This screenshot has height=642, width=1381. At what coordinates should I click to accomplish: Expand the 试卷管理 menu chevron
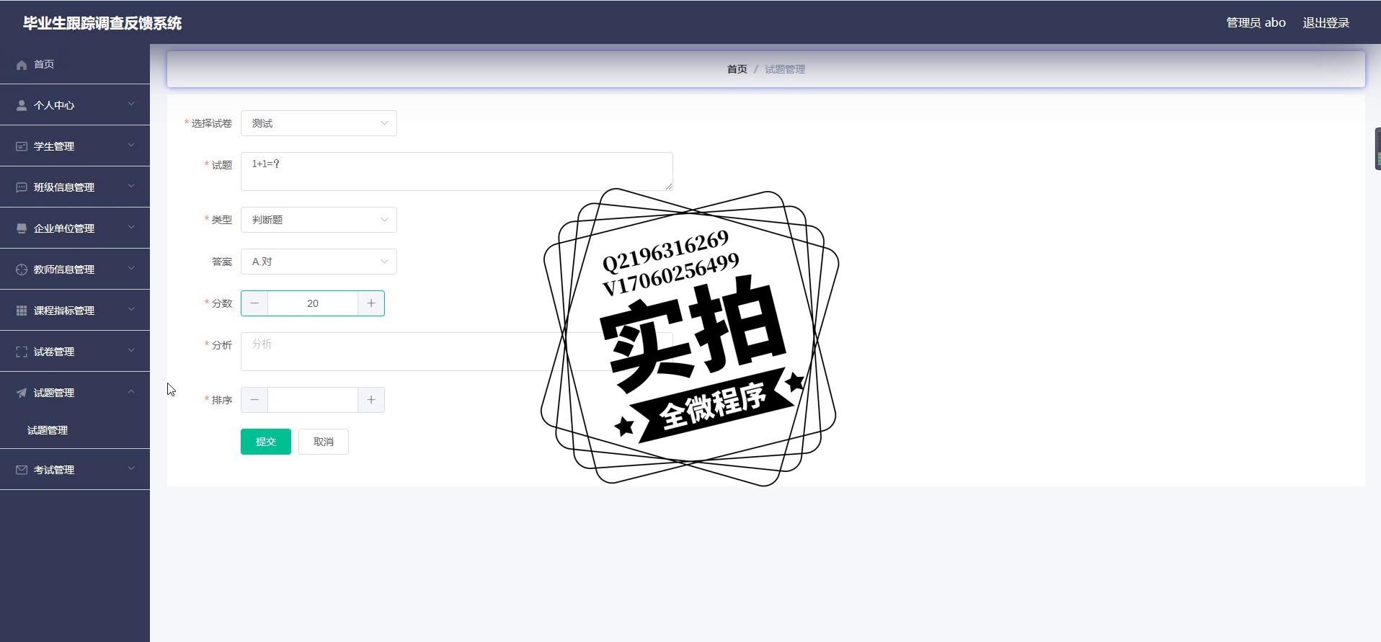pyautogui.click(x=131, y=351)
